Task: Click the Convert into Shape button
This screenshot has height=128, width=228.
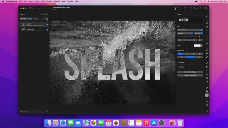Action: 190,72
